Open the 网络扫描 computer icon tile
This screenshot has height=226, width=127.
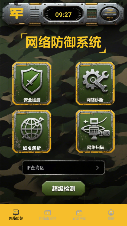coord(95,131)
